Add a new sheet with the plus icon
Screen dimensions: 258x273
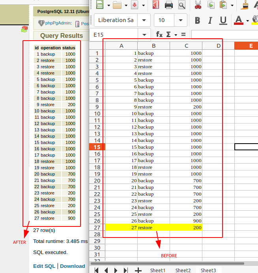[x=138, y=270]
